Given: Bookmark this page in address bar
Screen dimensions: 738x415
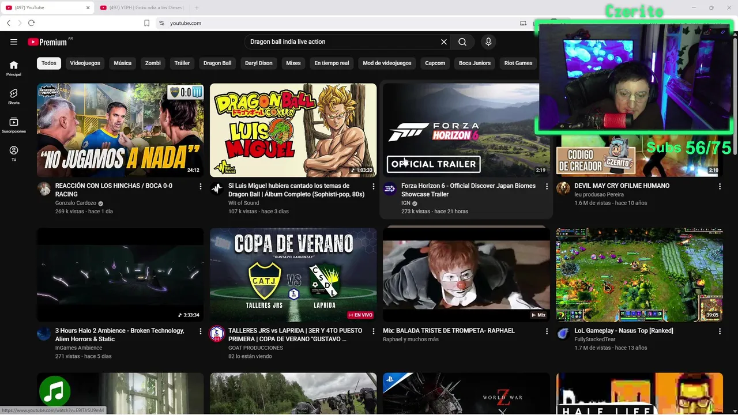Looking at the screenshot, I should [x=146, y=23].
